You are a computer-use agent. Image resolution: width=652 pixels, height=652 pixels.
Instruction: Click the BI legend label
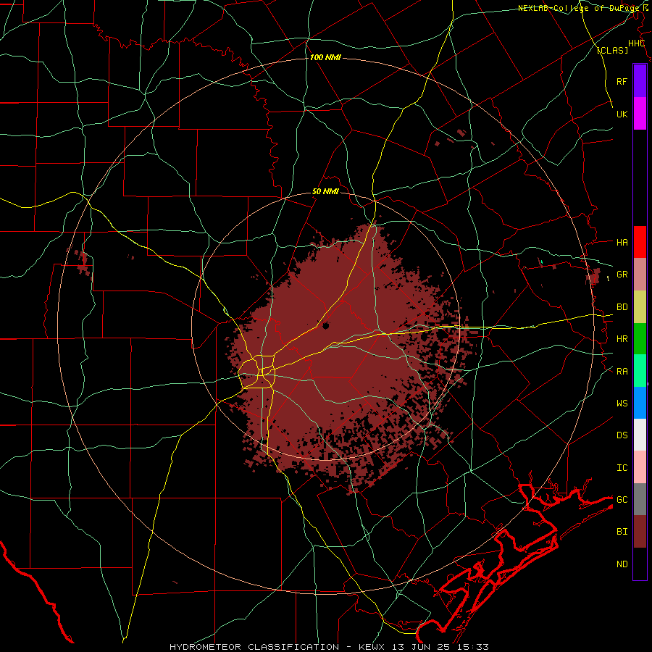[622, 532]
